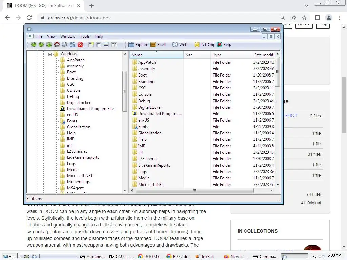Click the Home icon in the toolbar

click(x=57, y=45)
